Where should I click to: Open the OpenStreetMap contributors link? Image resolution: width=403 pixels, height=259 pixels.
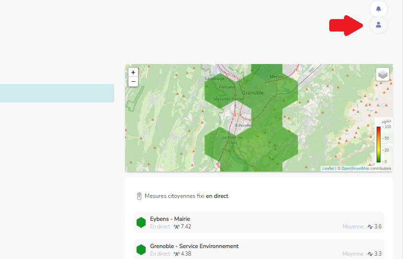[x=355, y=168]
